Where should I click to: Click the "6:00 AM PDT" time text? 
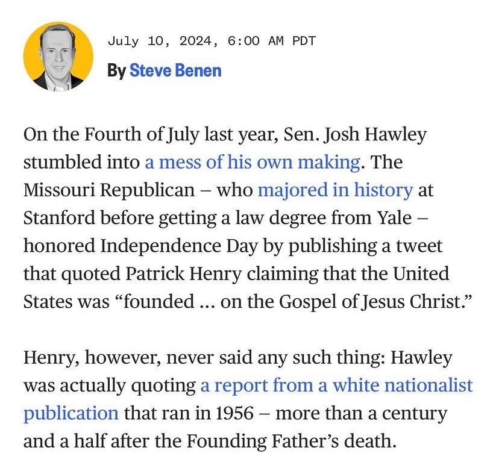(271, 42)
